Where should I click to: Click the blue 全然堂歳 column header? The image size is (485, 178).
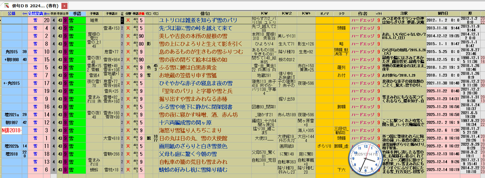35,14
